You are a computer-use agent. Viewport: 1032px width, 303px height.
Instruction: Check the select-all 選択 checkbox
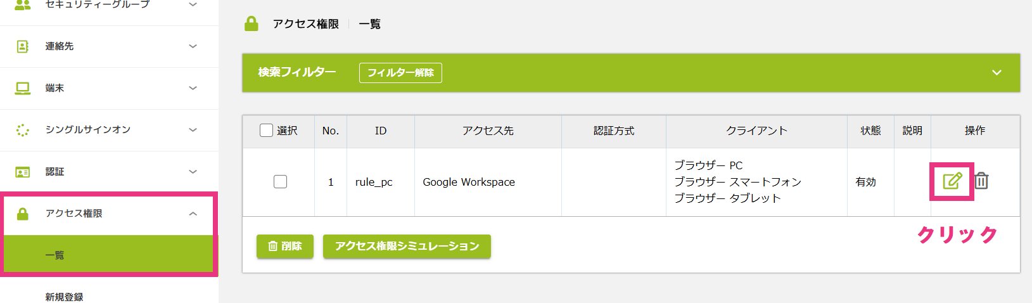[x=266, y=131]
